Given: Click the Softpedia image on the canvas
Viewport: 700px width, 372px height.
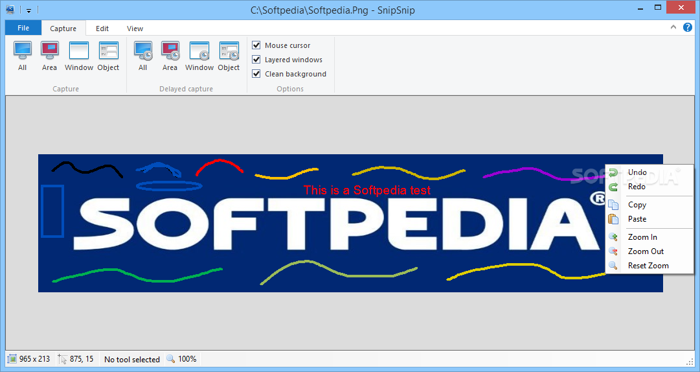Looking at the screenshot, I should (x=350, y=224).
